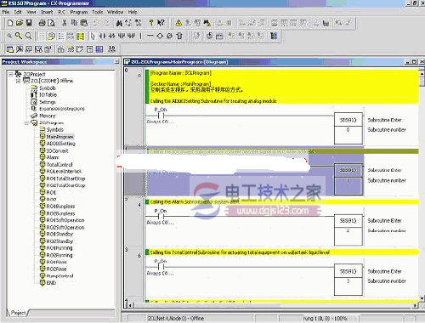Open the PLC menu
Image resolution: width=425 pixels, height=323 pixels.
(62, 12)
